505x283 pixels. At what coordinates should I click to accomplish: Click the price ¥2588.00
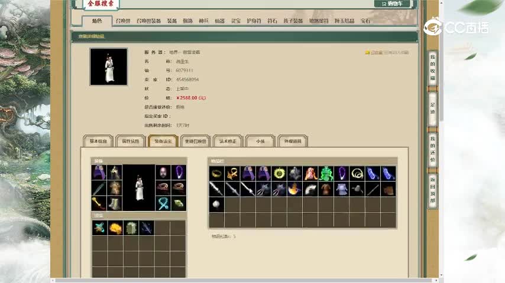(x=191, y=98)
